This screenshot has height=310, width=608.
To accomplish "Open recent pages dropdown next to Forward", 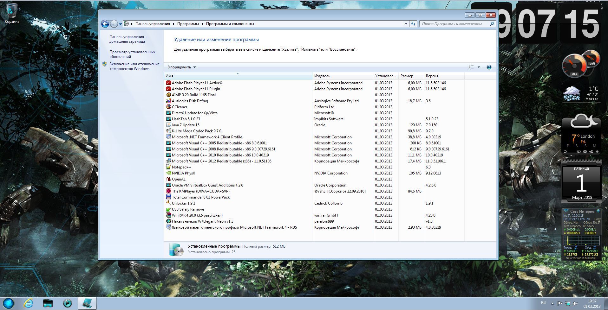I will pos(120,24).
